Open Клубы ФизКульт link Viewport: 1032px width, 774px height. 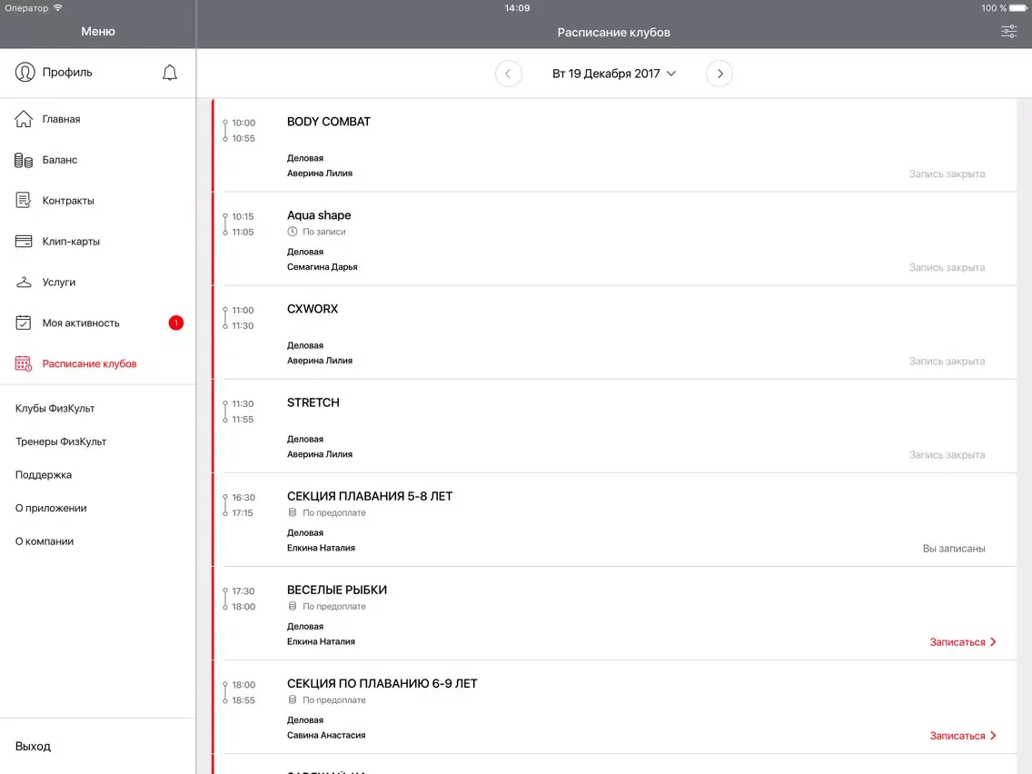55,408
